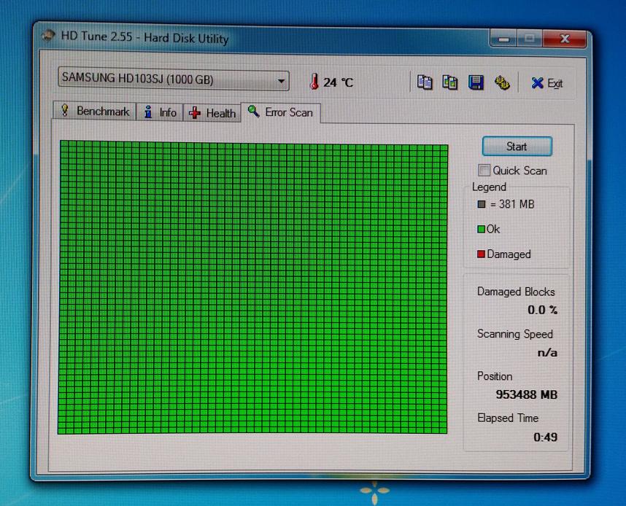
Task: Click the Exit button label
Action: tap(555, 83)
